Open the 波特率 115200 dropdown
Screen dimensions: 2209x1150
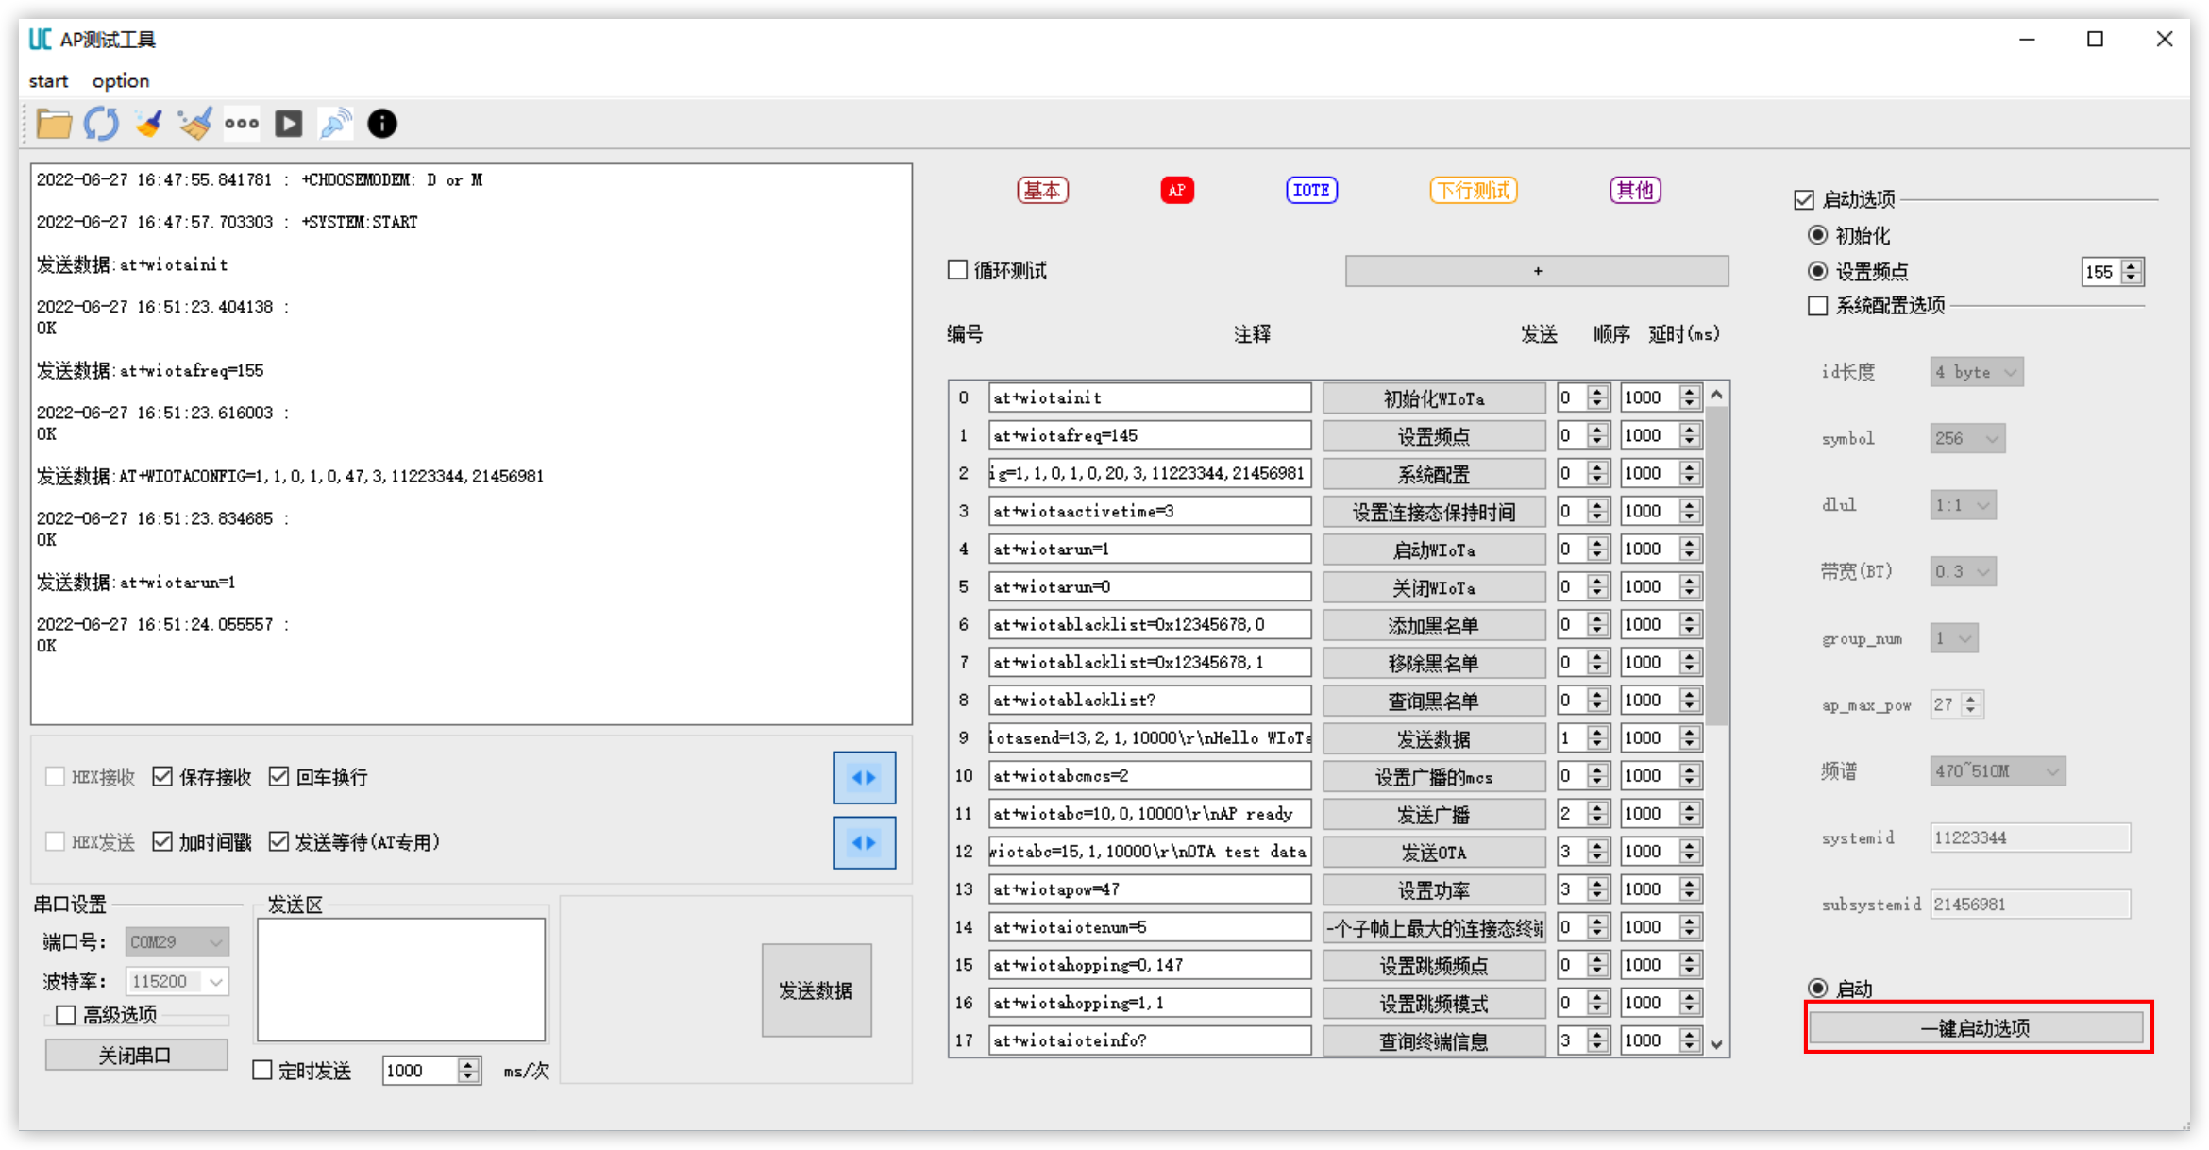[x=177, y=981]
